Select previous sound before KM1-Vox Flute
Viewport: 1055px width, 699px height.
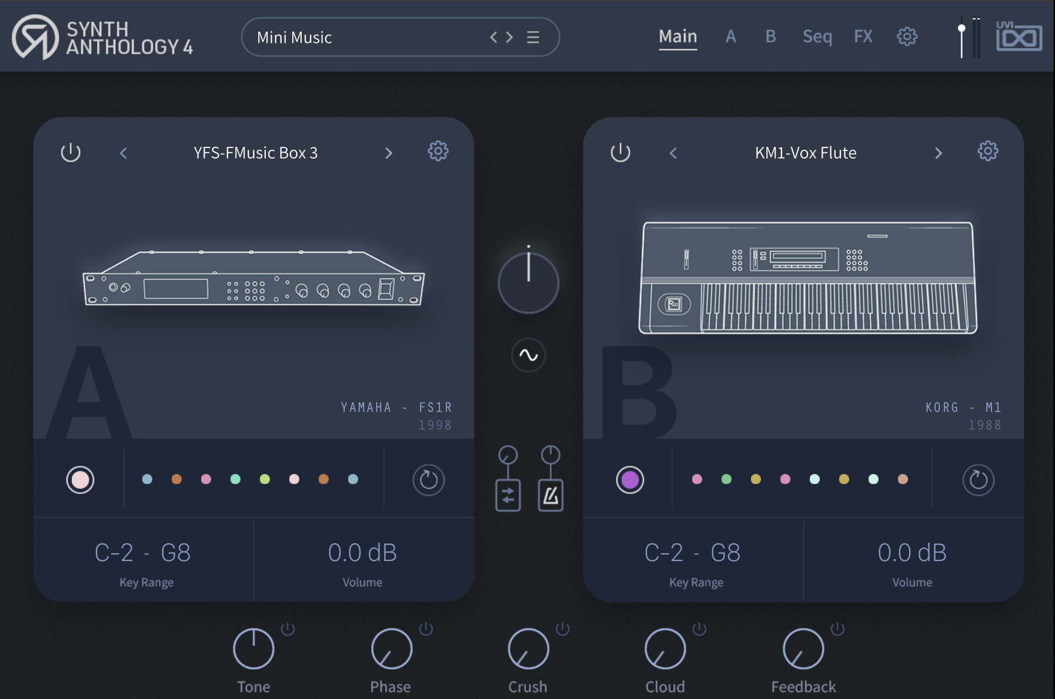673,153
